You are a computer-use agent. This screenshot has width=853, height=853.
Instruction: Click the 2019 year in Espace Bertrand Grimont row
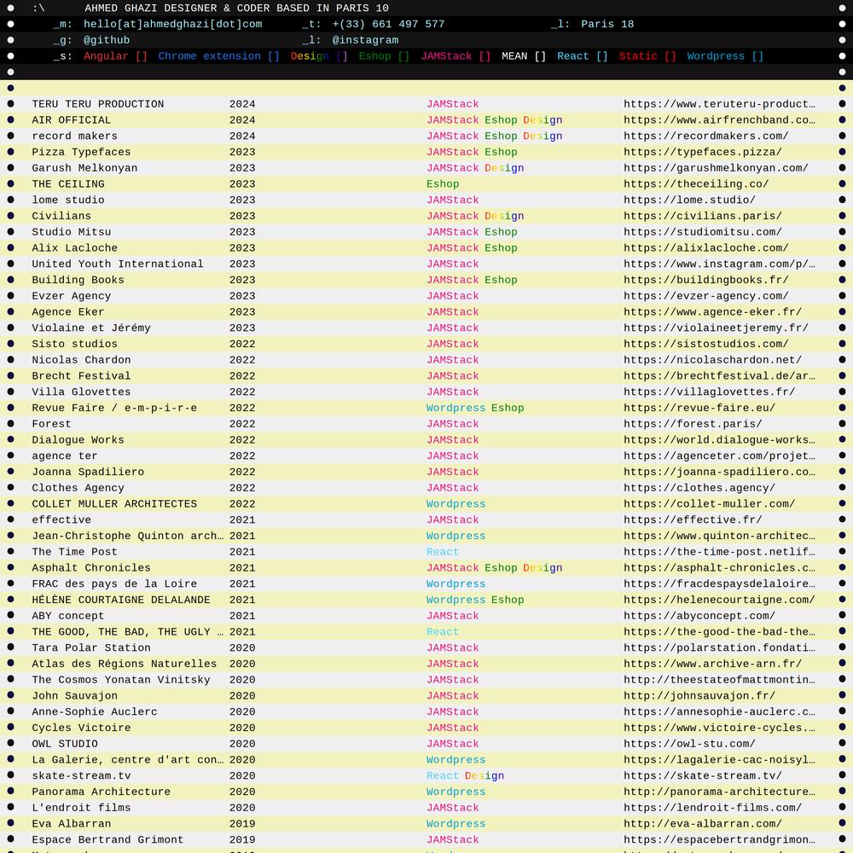[x=242, y=840]
